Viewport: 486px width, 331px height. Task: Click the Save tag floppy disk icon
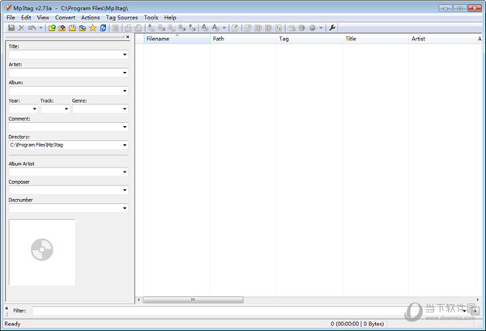tap(11, 28)
